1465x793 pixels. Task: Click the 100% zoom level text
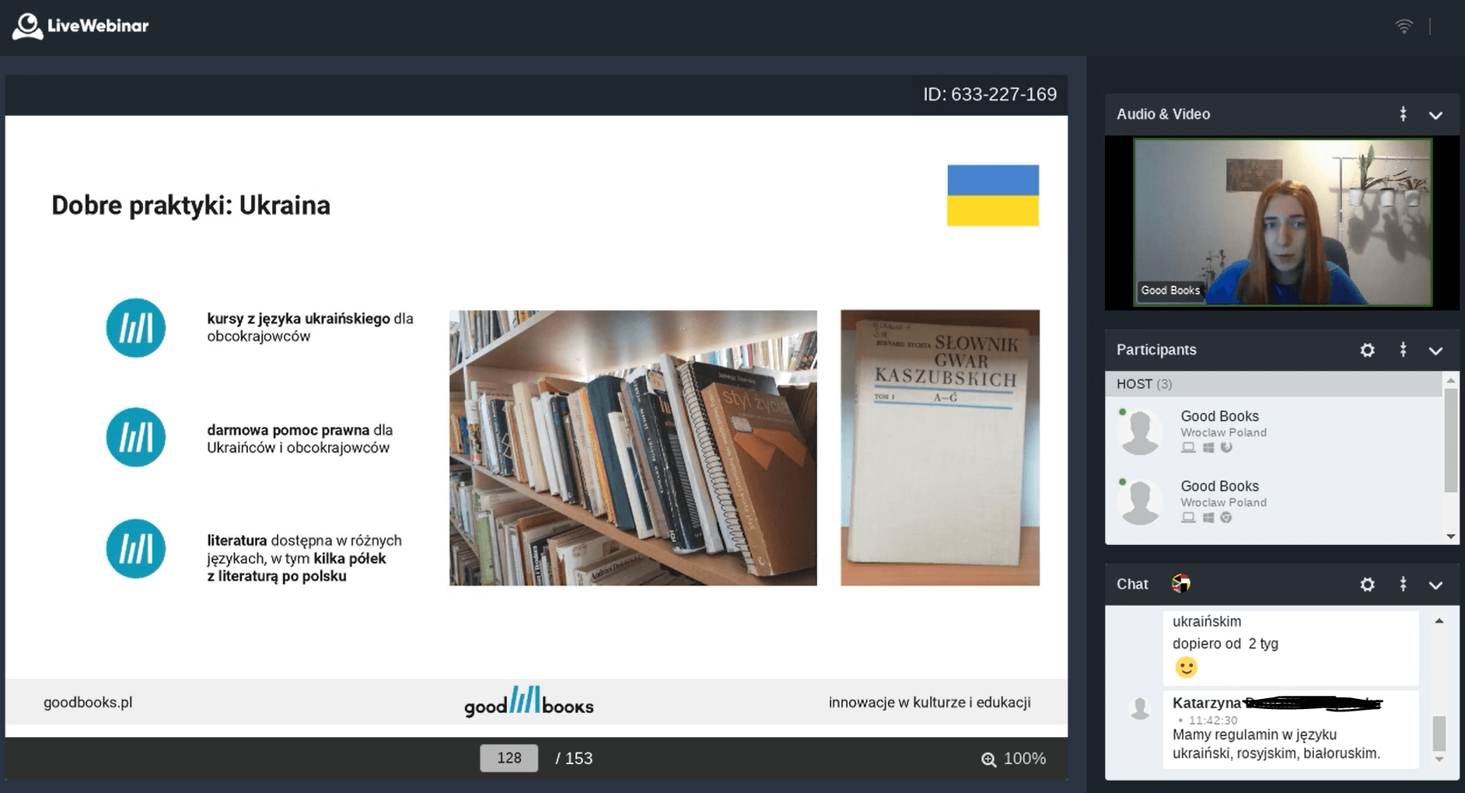pos(1025,759)
